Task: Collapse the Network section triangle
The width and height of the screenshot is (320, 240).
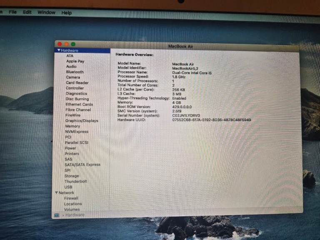Action: 56,193
